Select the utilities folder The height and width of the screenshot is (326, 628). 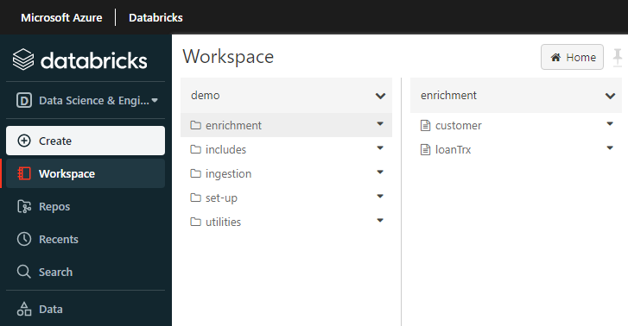coord(286,222)
